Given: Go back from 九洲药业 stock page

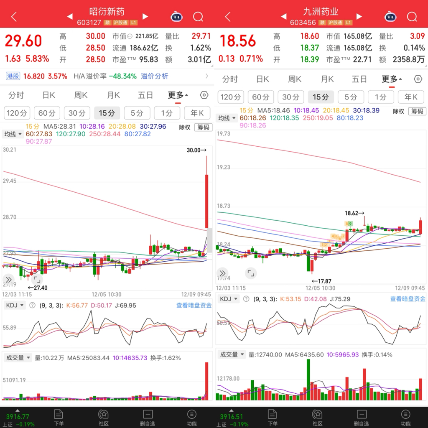Looking at the screenshot, I should [228, 17].
